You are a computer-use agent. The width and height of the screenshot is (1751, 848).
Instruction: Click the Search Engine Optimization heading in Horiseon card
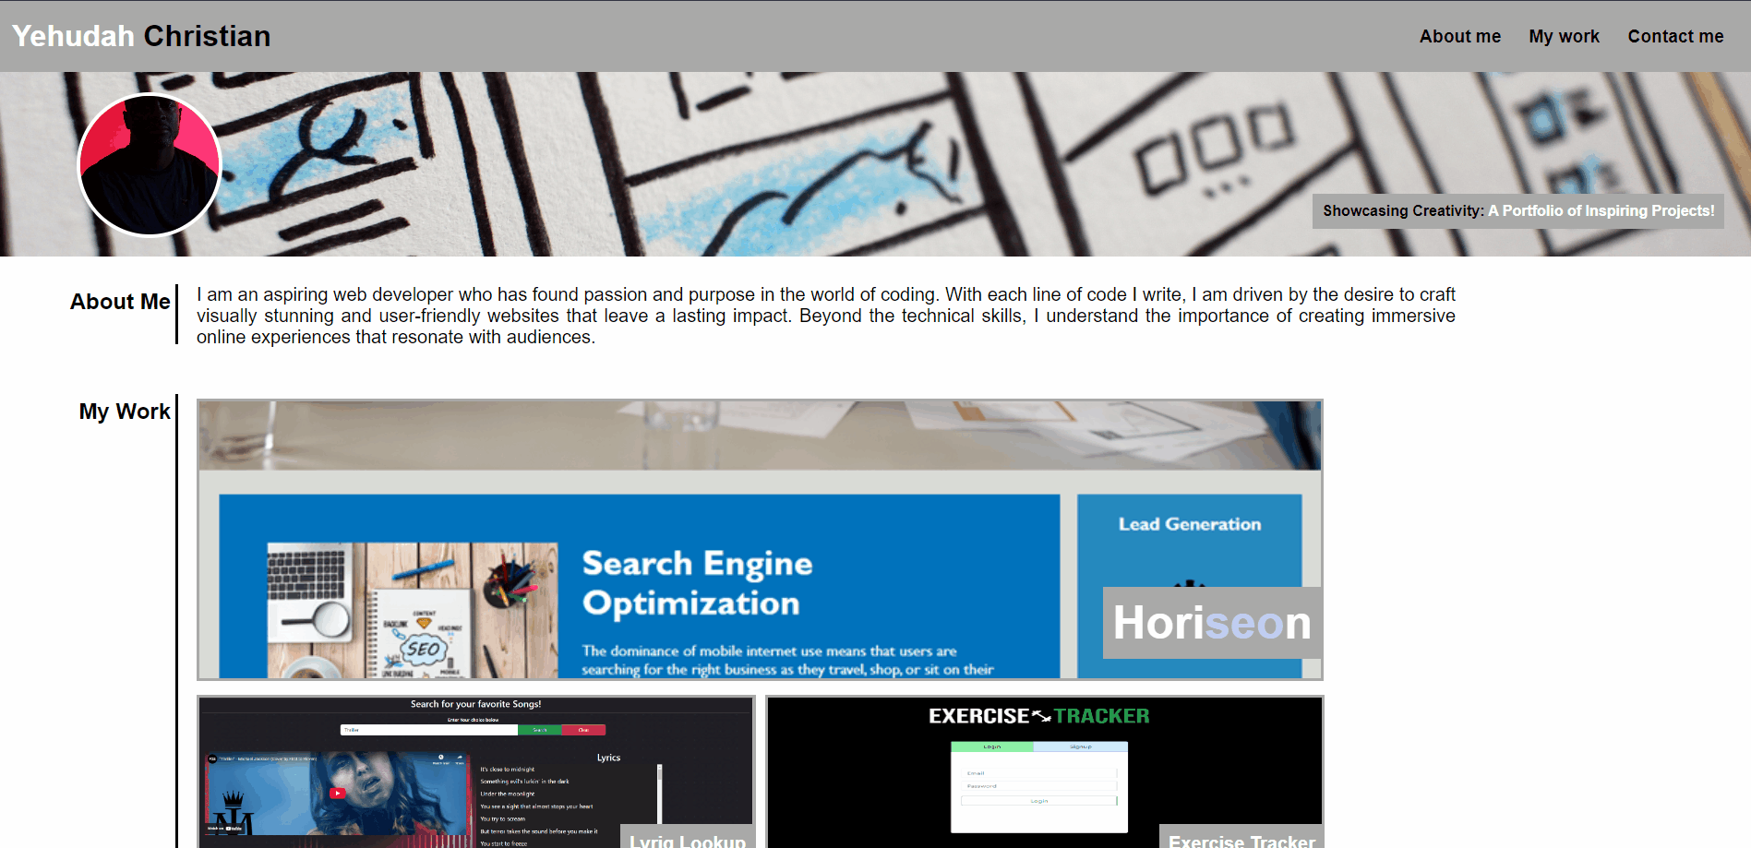(697, 583)
